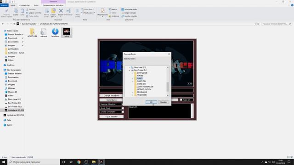Toggle the Create Uninstaller checkbox

click(123, 112)
